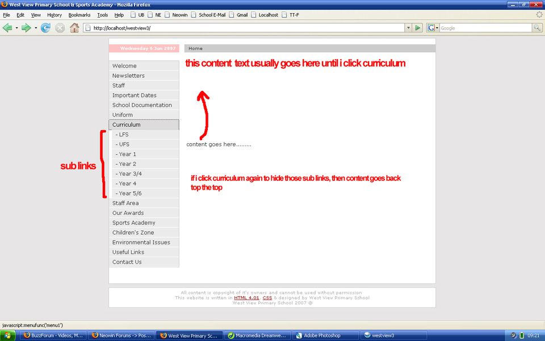Viewport: 545px width, 341px height.
Task: Click the Stop loading icon
Action: coord(59,27)
